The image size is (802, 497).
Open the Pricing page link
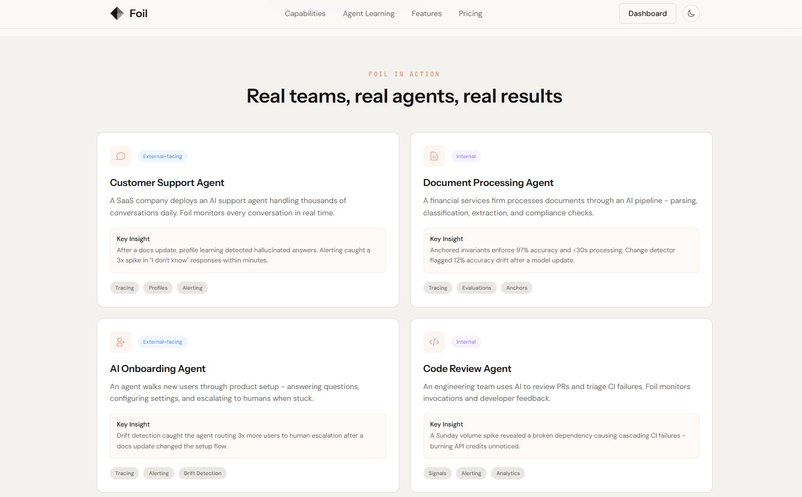[x=471, y=13]
